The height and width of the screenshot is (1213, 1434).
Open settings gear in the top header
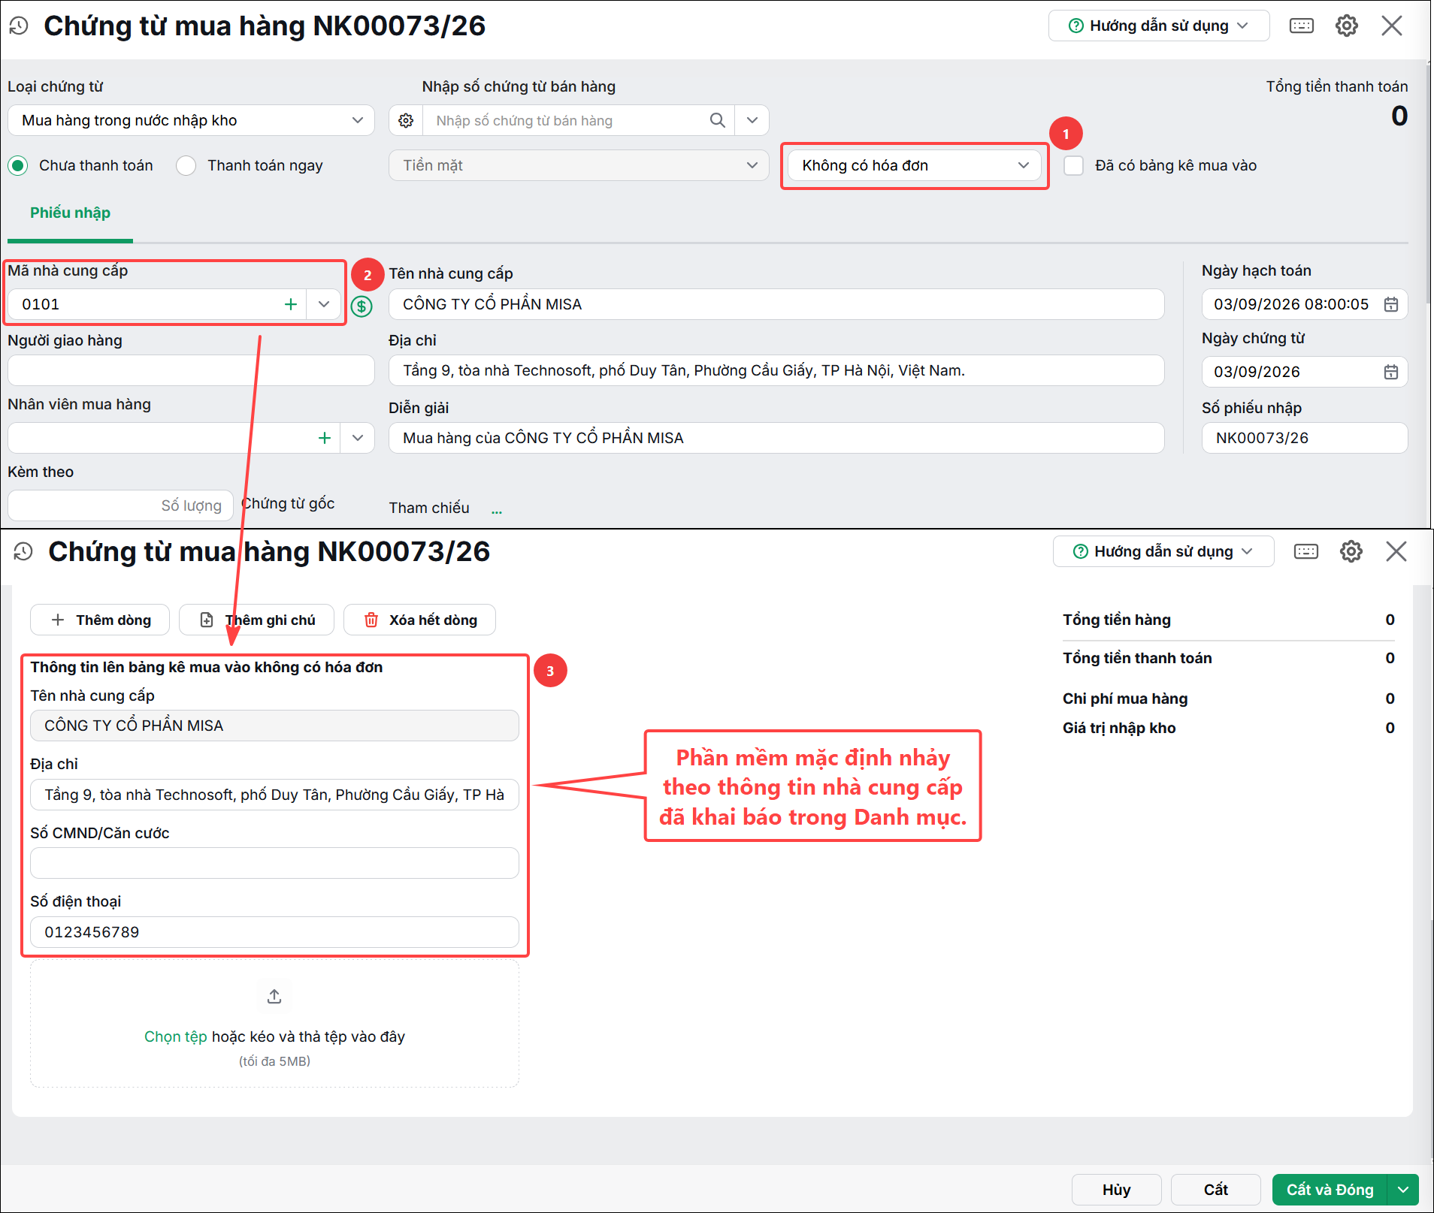(1346, 26)
